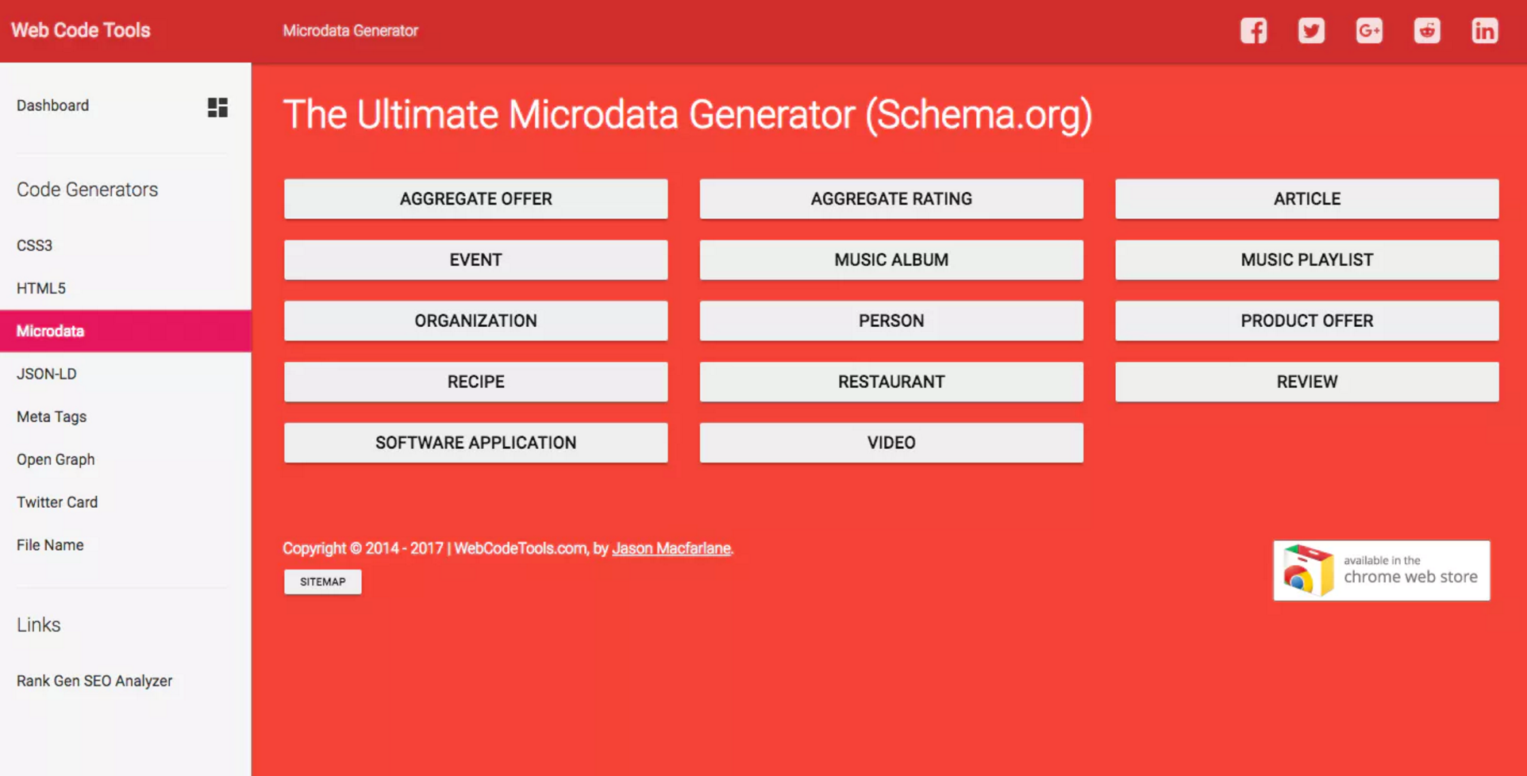
Task: Click the dashboard grid icon
Action: tap(217, 108)
